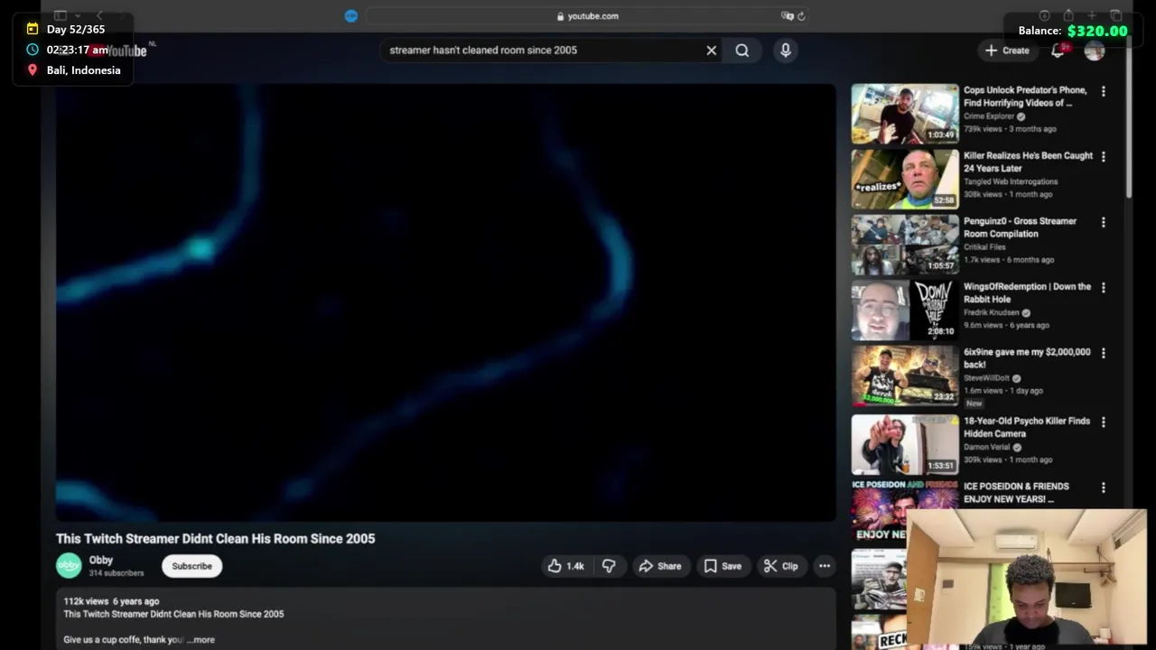Click the SteveWillDoIt channel name
Screen dimensions: 1156x650
click(x=986, y=378)
